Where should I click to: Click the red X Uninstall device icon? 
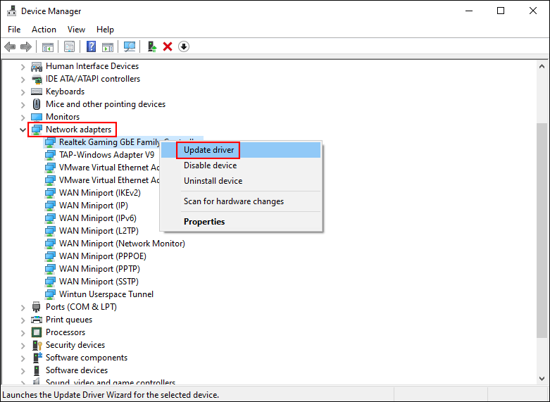coord(168,46)
